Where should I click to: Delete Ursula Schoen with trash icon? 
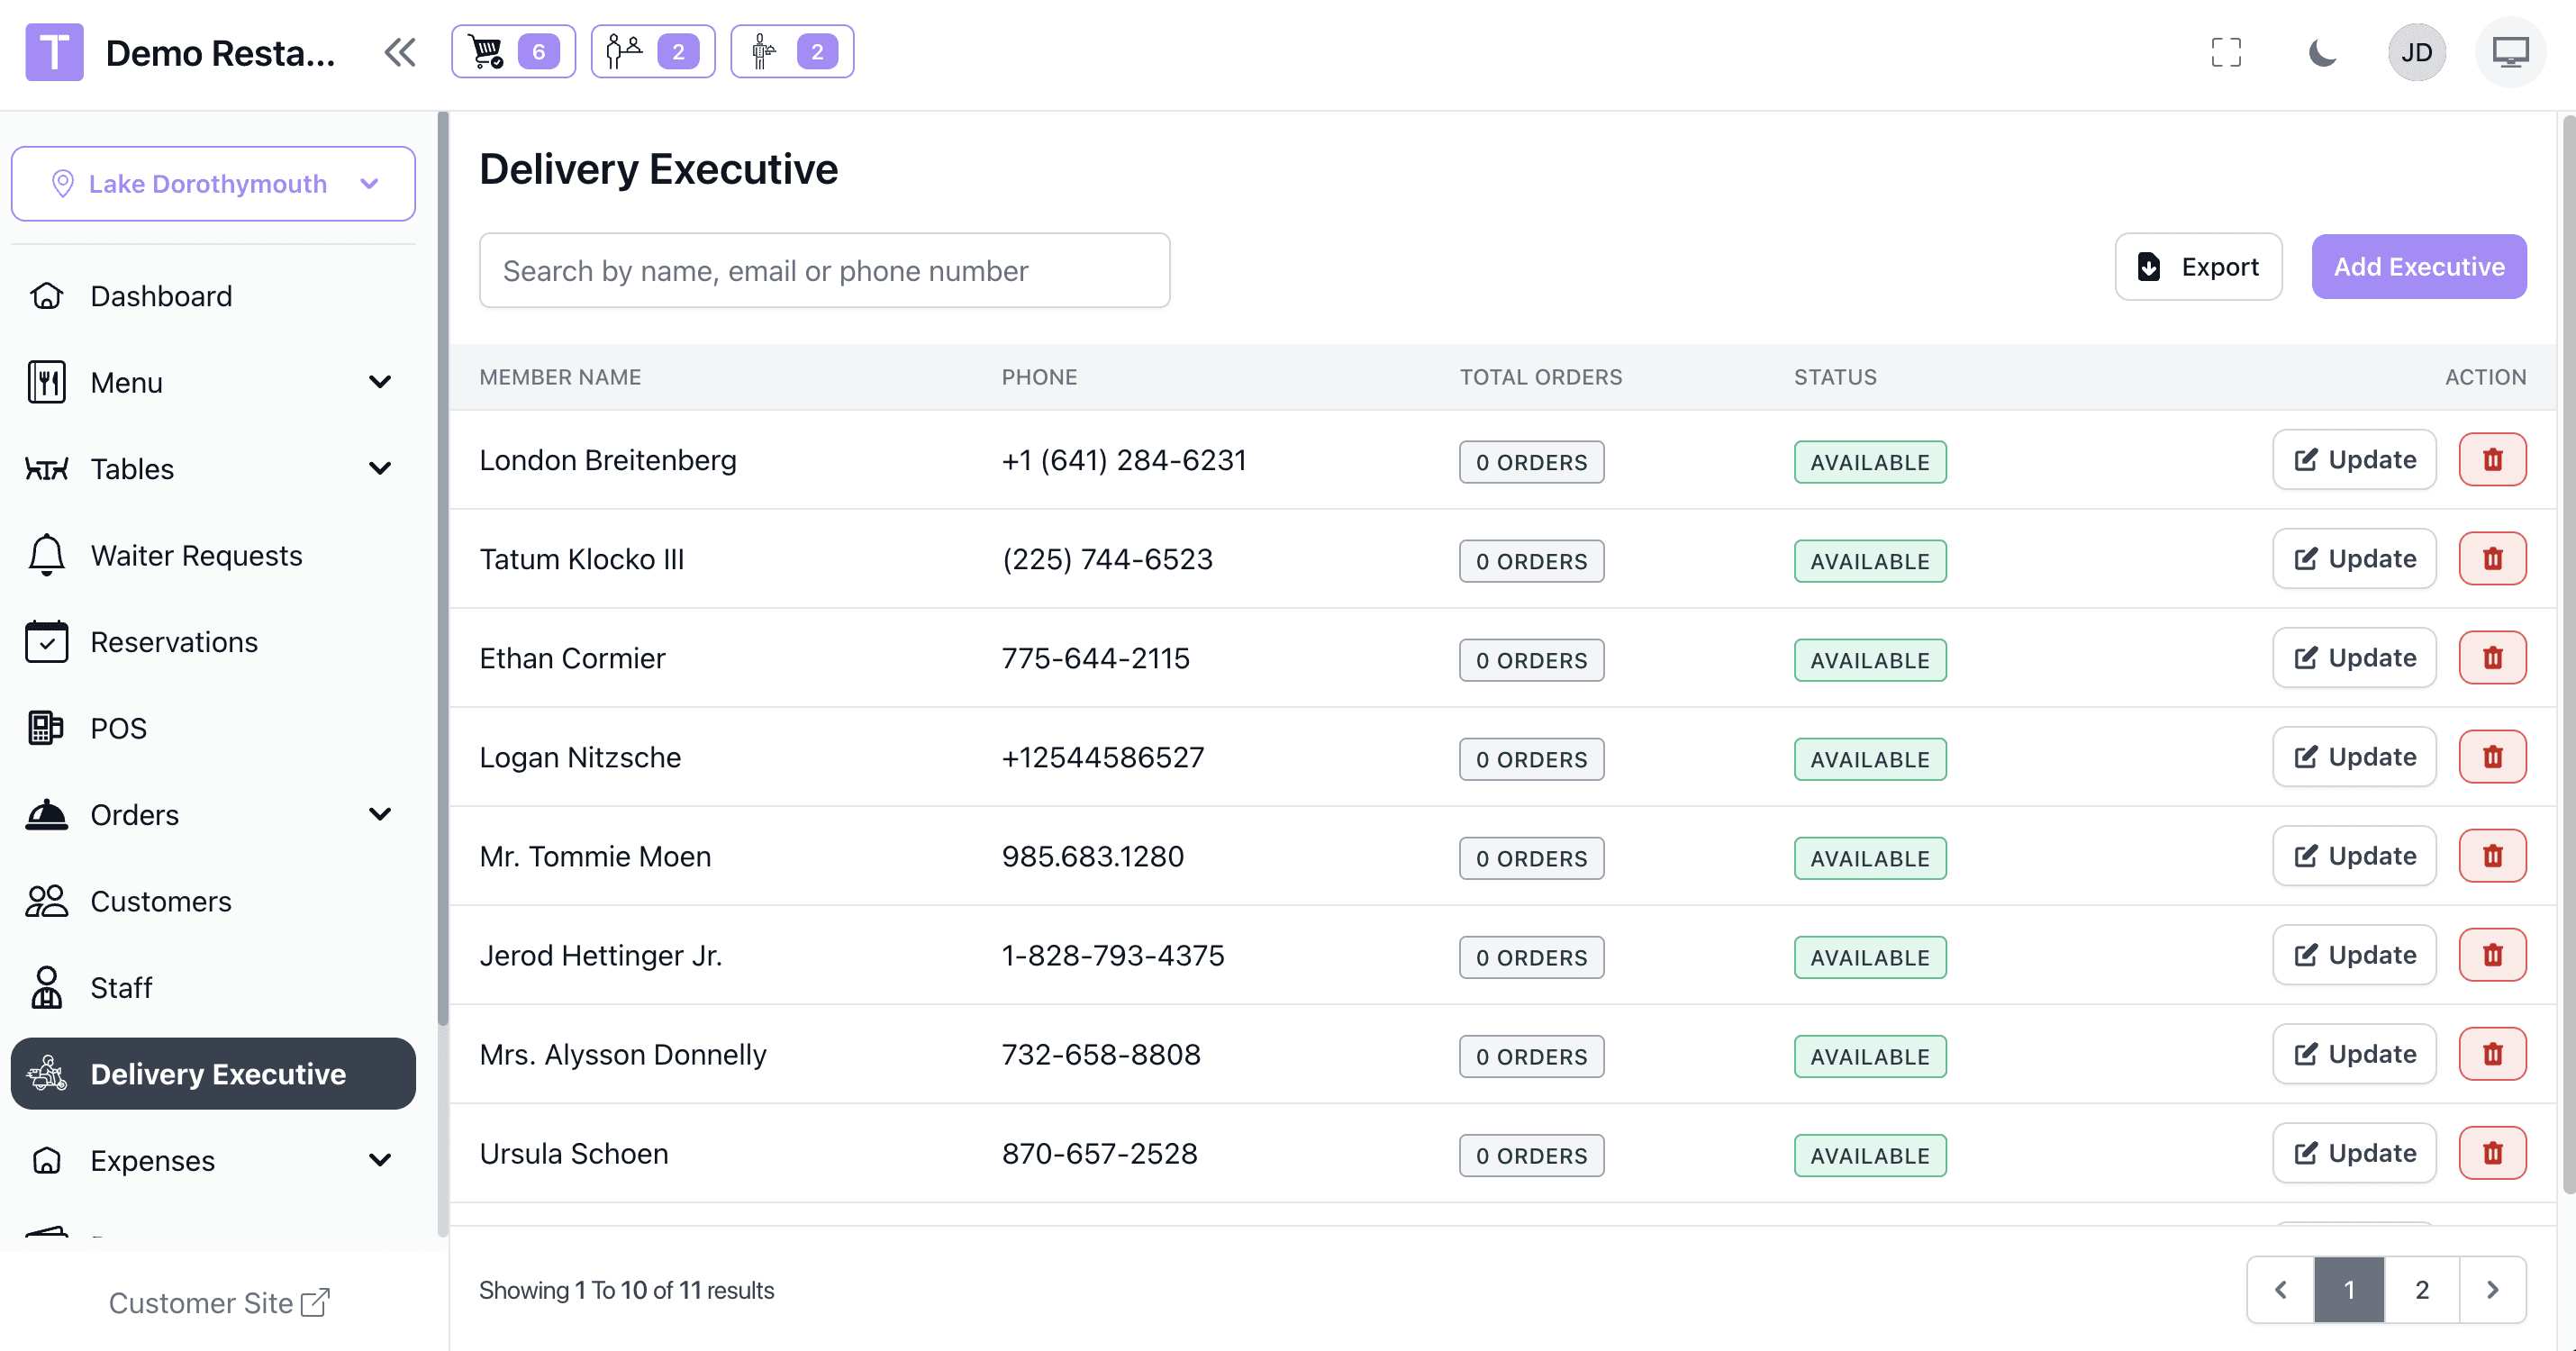click(x=2492, y=1153)
